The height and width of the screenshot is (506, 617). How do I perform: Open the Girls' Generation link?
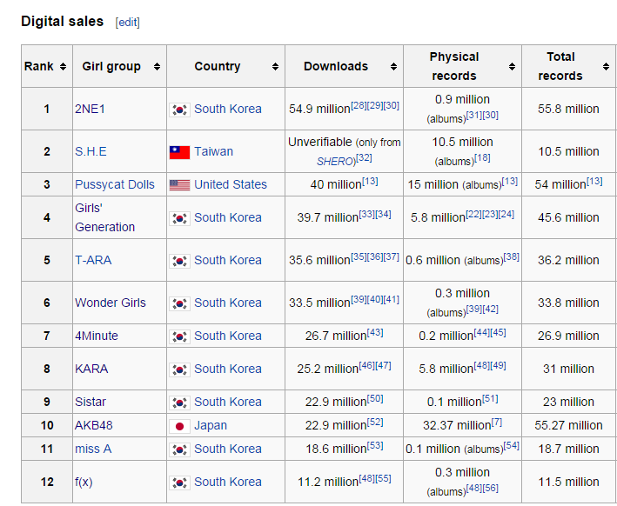(105, 217)
